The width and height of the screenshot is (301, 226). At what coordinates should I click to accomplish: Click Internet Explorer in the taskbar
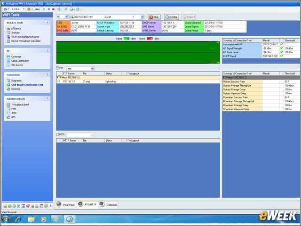click(x=18, y=219)
